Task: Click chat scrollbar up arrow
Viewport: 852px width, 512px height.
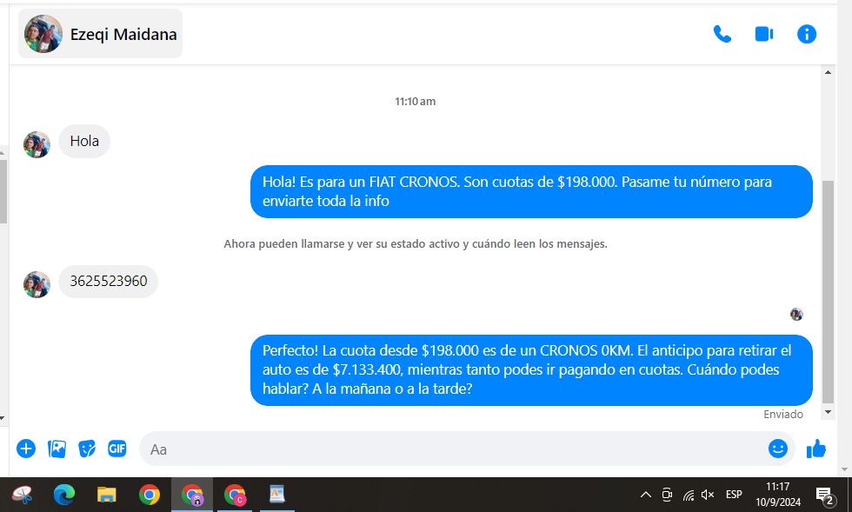Action: tap(828, 72)
